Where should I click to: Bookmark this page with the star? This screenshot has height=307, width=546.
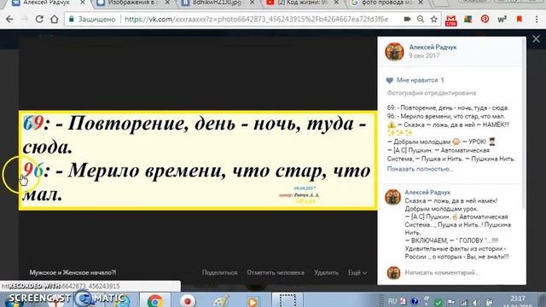pyautogui.click(x=434, y=19)
